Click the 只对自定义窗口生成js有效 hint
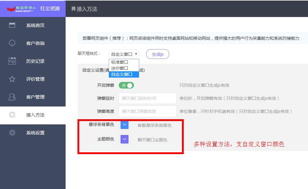308x189 pixels. pos(204,85)
